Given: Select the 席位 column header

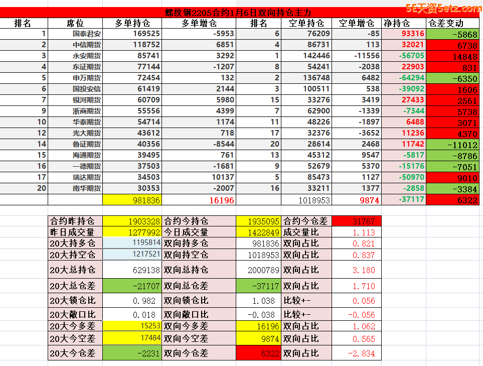Looking at the screenshot, I should 75,23.
